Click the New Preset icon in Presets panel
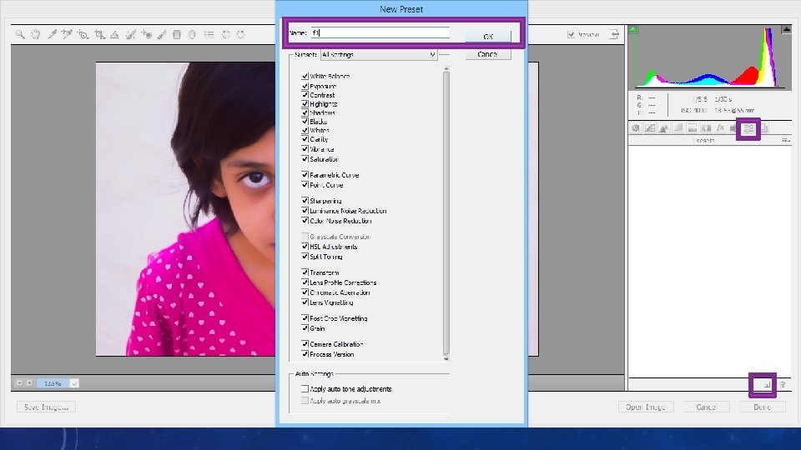Viewport: 801px width, 450px height. point(767,385)
